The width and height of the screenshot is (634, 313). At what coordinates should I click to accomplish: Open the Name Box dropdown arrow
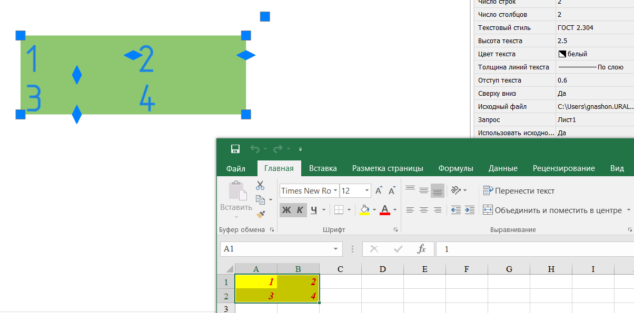pyautogui.click(x=335, y=249)
